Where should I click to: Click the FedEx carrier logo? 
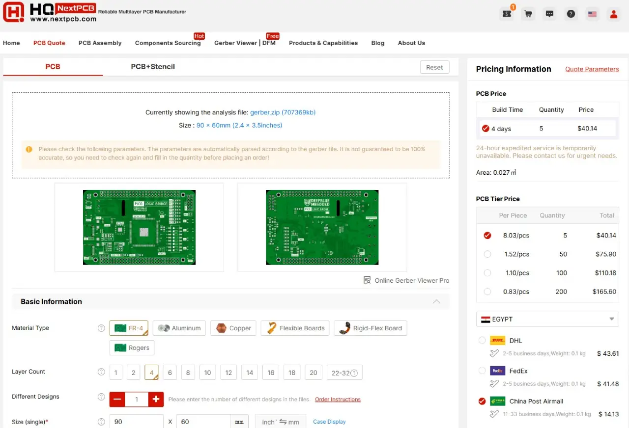tap(498, 371)
